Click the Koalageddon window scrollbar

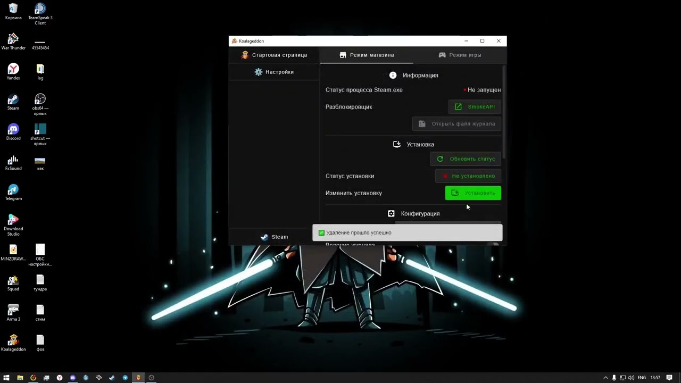point(504,112)
